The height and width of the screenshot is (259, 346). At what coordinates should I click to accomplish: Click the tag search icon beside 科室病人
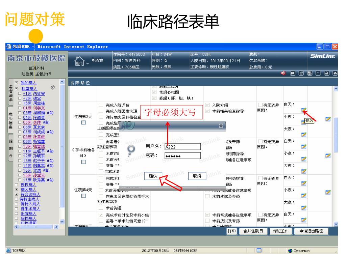53,87
